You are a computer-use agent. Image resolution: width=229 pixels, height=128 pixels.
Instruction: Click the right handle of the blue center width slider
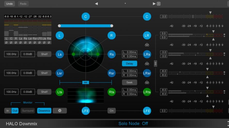point(112,26)
